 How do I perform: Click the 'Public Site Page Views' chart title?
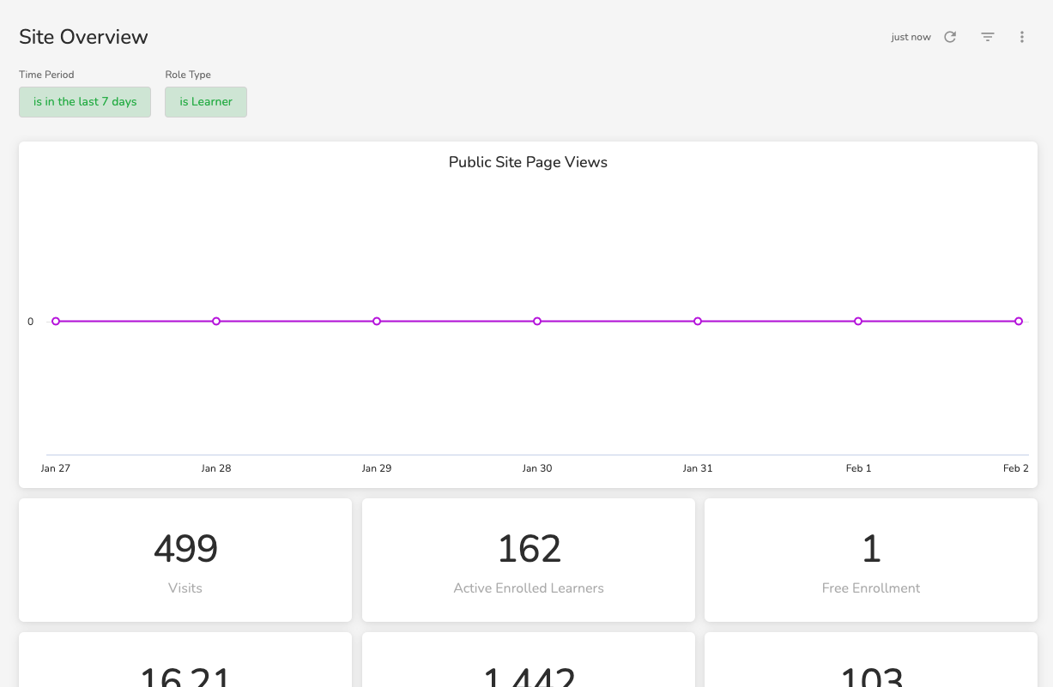pyautogui.click(x=528, y=162)
